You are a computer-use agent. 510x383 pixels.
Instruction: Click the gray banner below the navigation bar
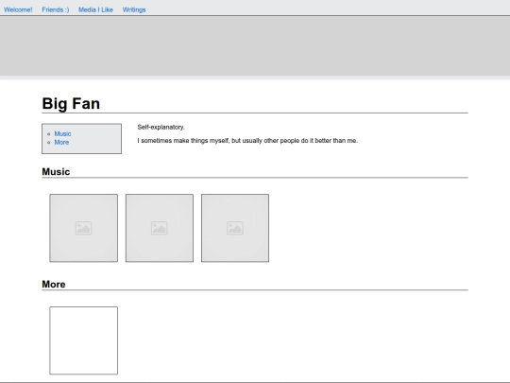255,46
